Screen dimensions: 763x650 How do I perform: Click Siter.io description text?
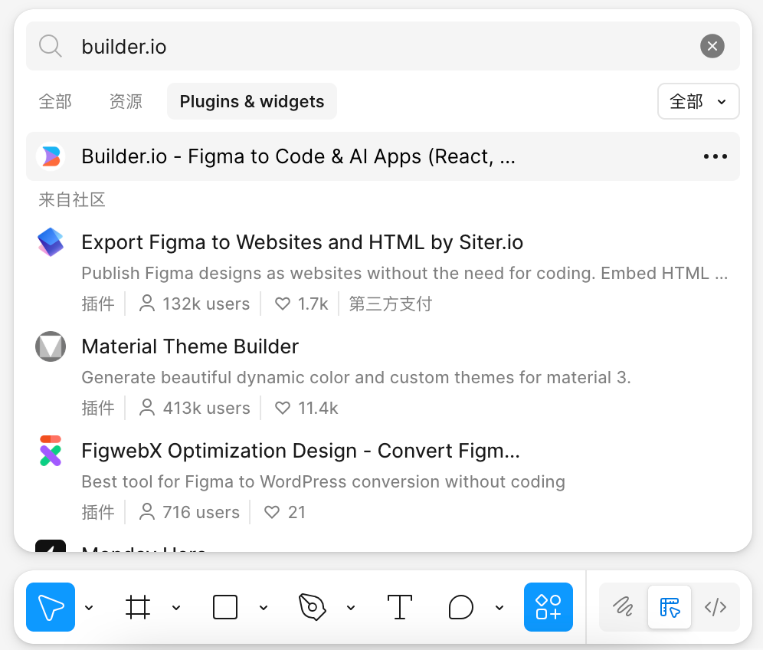404,273
